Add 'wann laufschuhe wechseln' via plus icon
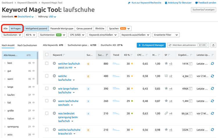The width and height of the screenshot is (218, 138). click(x=54, y=101)
